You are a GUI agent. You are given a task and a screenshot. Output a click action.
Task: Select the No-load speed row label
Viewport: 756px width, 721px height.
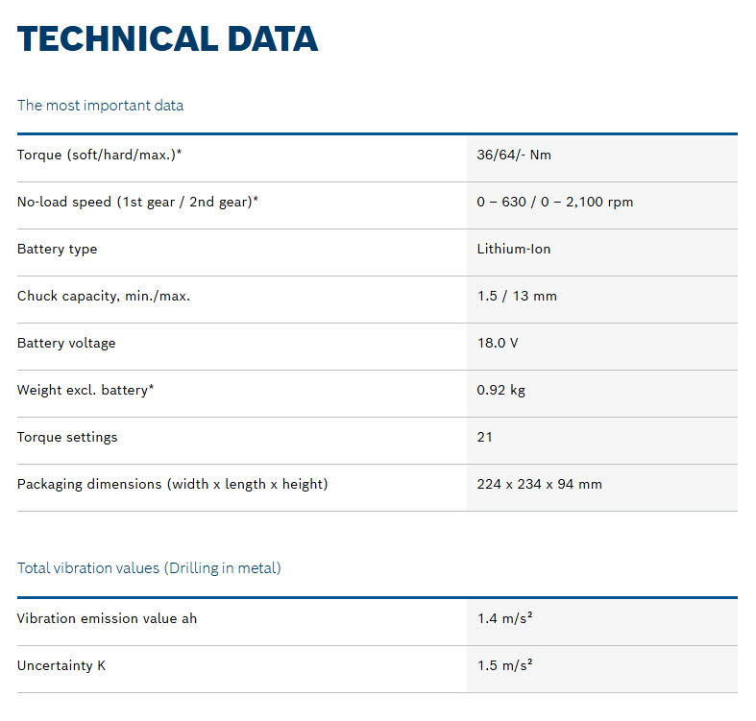pos(137,202)
